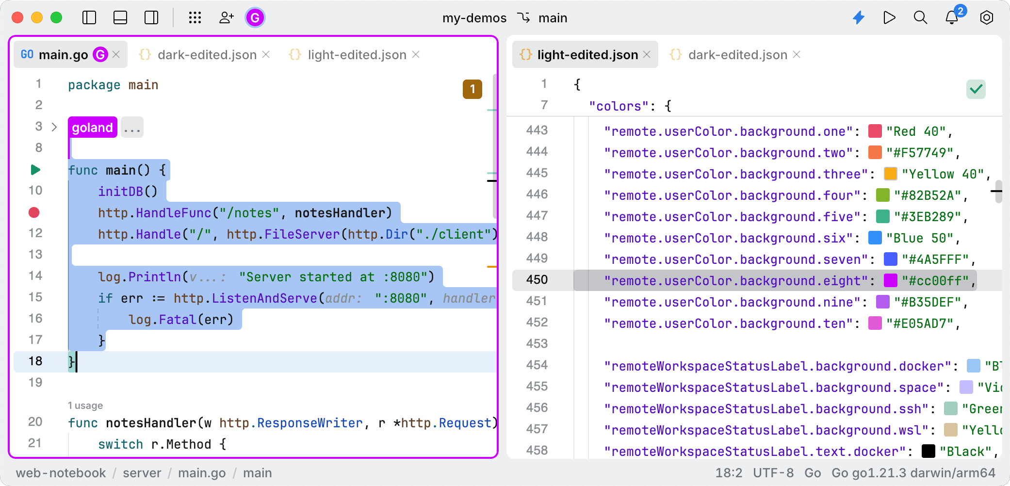Open the main branch selector
The width and height of the screenshot is (1010, 486).
coord(543,18)
